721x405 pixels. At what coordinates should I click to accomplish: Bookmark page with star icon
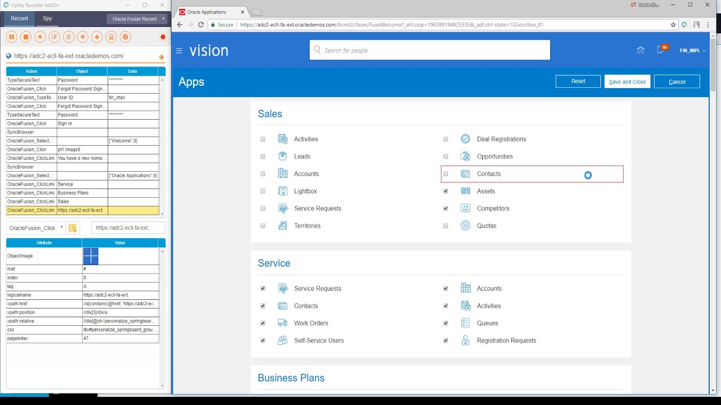pyautogui.click(x=673, y=25)
